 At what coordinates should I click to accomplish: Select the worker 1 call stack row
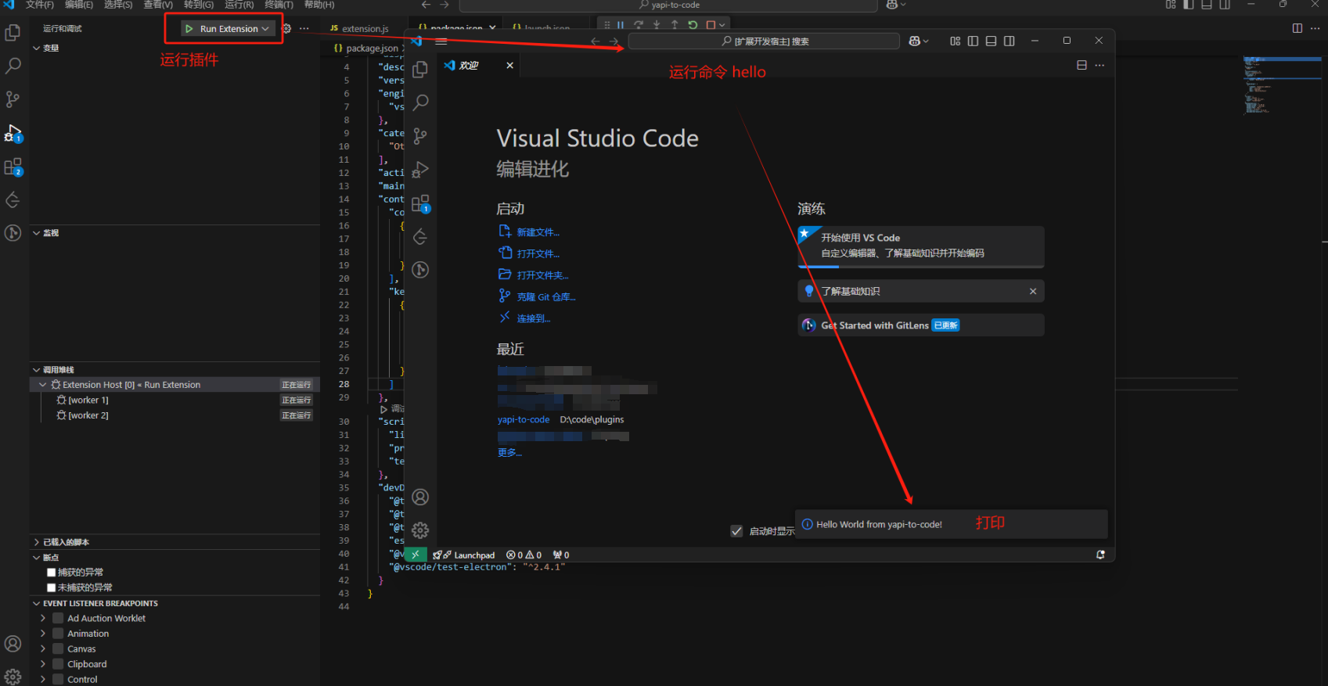pyautogui.click(x=175, y=400)
